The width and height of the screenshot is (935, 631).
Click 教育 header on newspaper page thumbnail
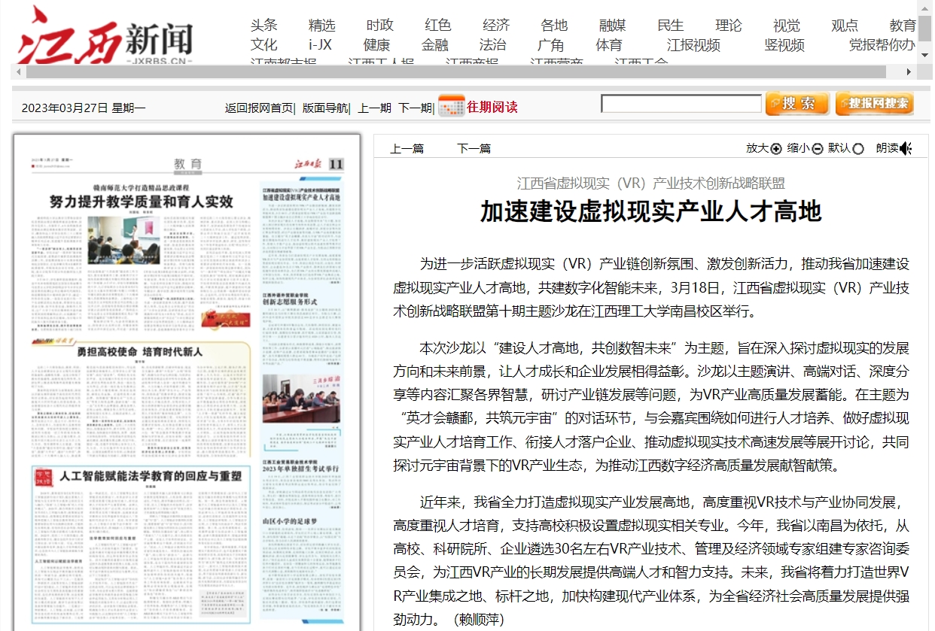click(x=187, y=164)
